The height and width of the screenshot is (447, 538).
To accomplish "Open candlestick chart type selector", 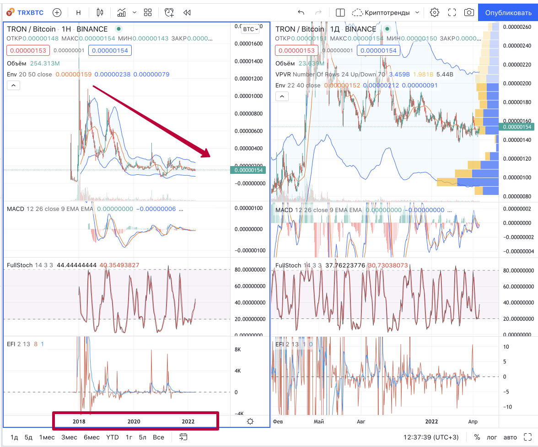I will (x=100, y=13).
